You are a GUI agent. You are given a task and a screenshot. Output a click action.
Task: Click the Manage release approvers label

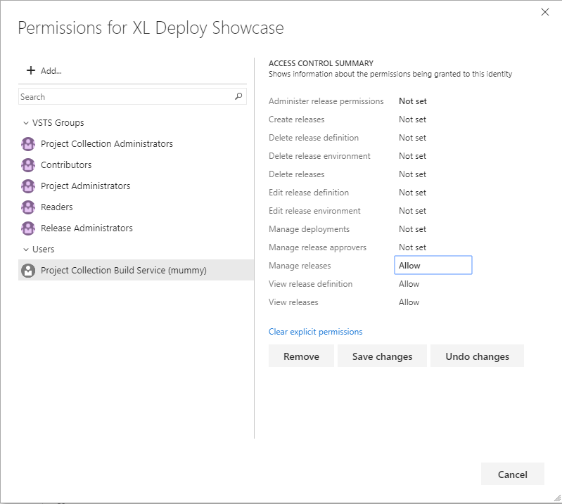coord(317,247)
